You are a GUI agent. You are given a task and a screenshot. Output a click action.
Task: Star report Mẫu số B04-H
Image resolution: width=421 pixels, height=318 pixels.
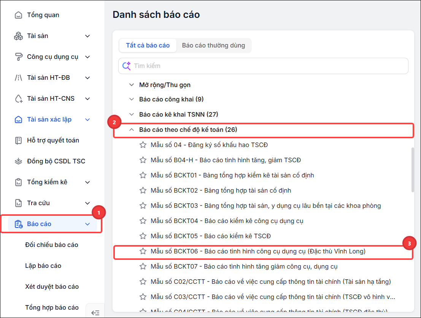click(143, 160)
